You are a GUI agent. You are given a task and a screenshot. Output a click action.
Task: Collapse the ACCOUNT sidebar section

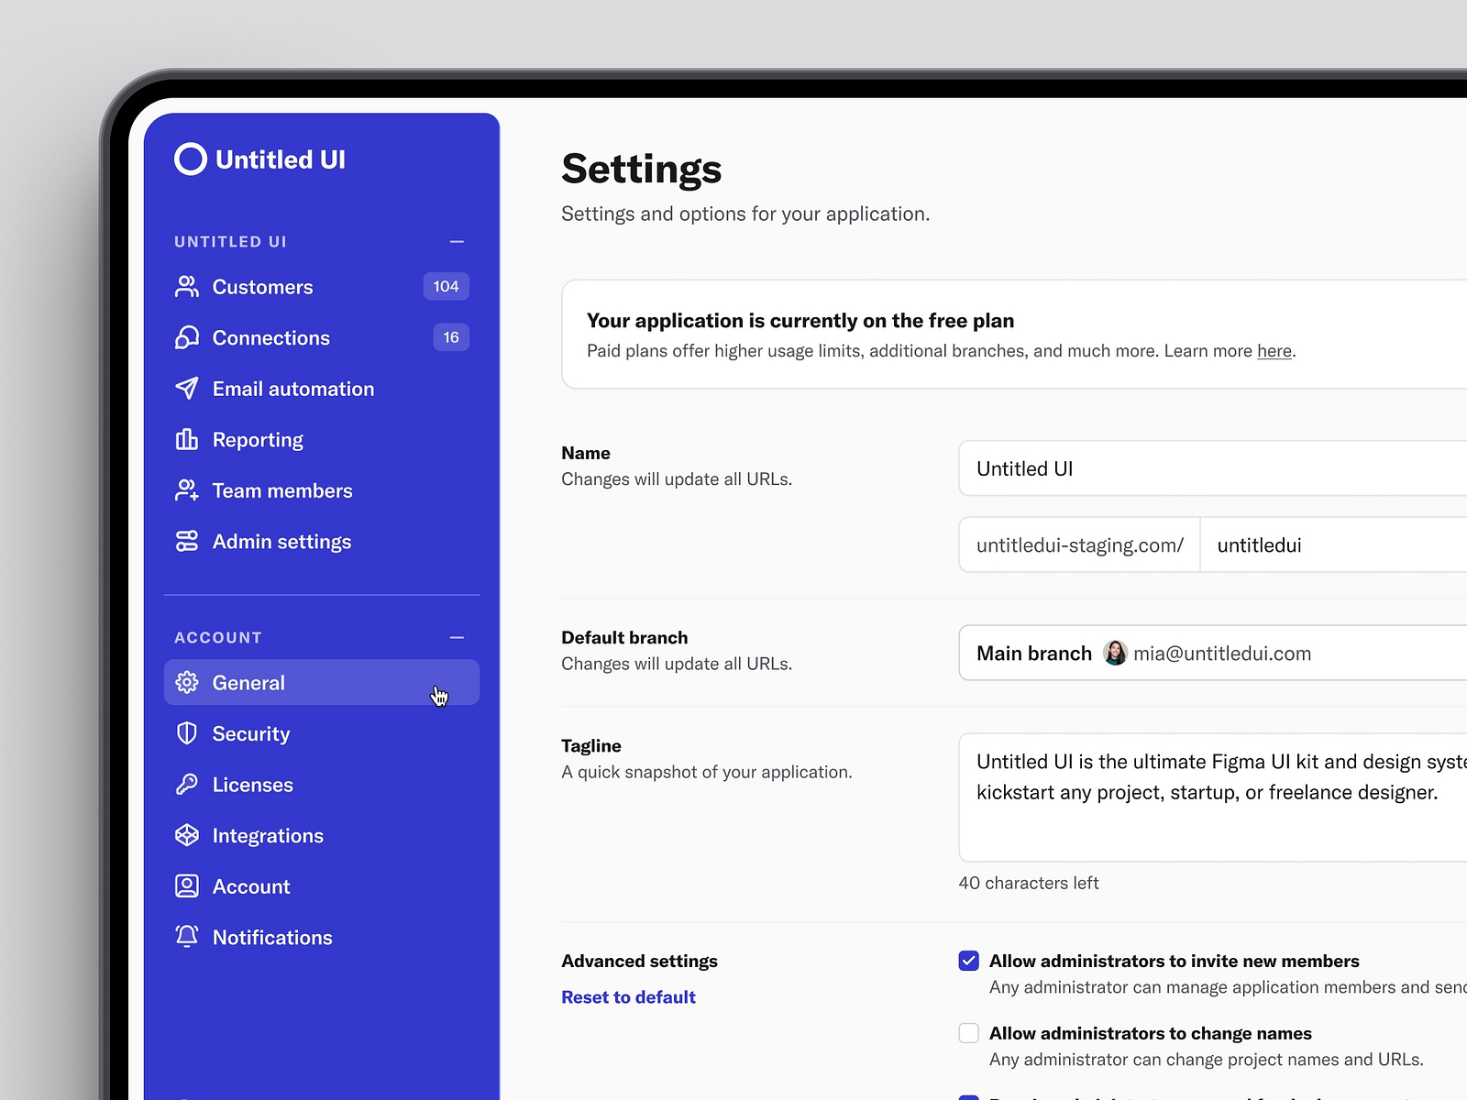457,637
